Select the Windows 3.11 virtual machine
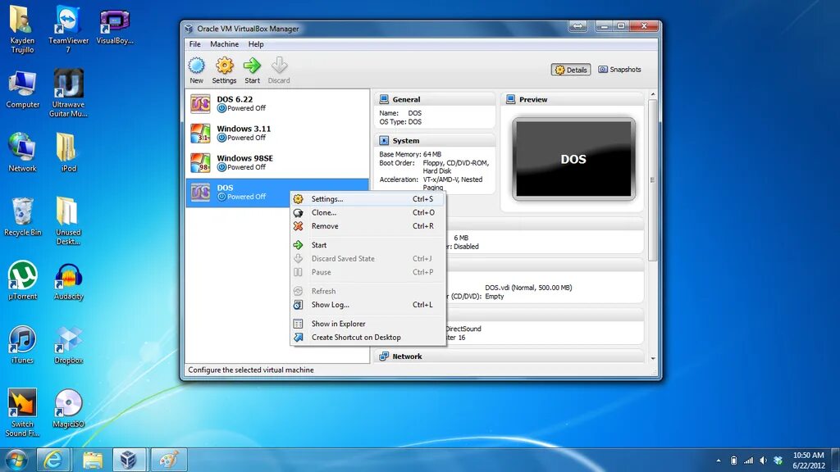Image resolution: width=840 pixels, height=472 pixels. tap(277, 134)
